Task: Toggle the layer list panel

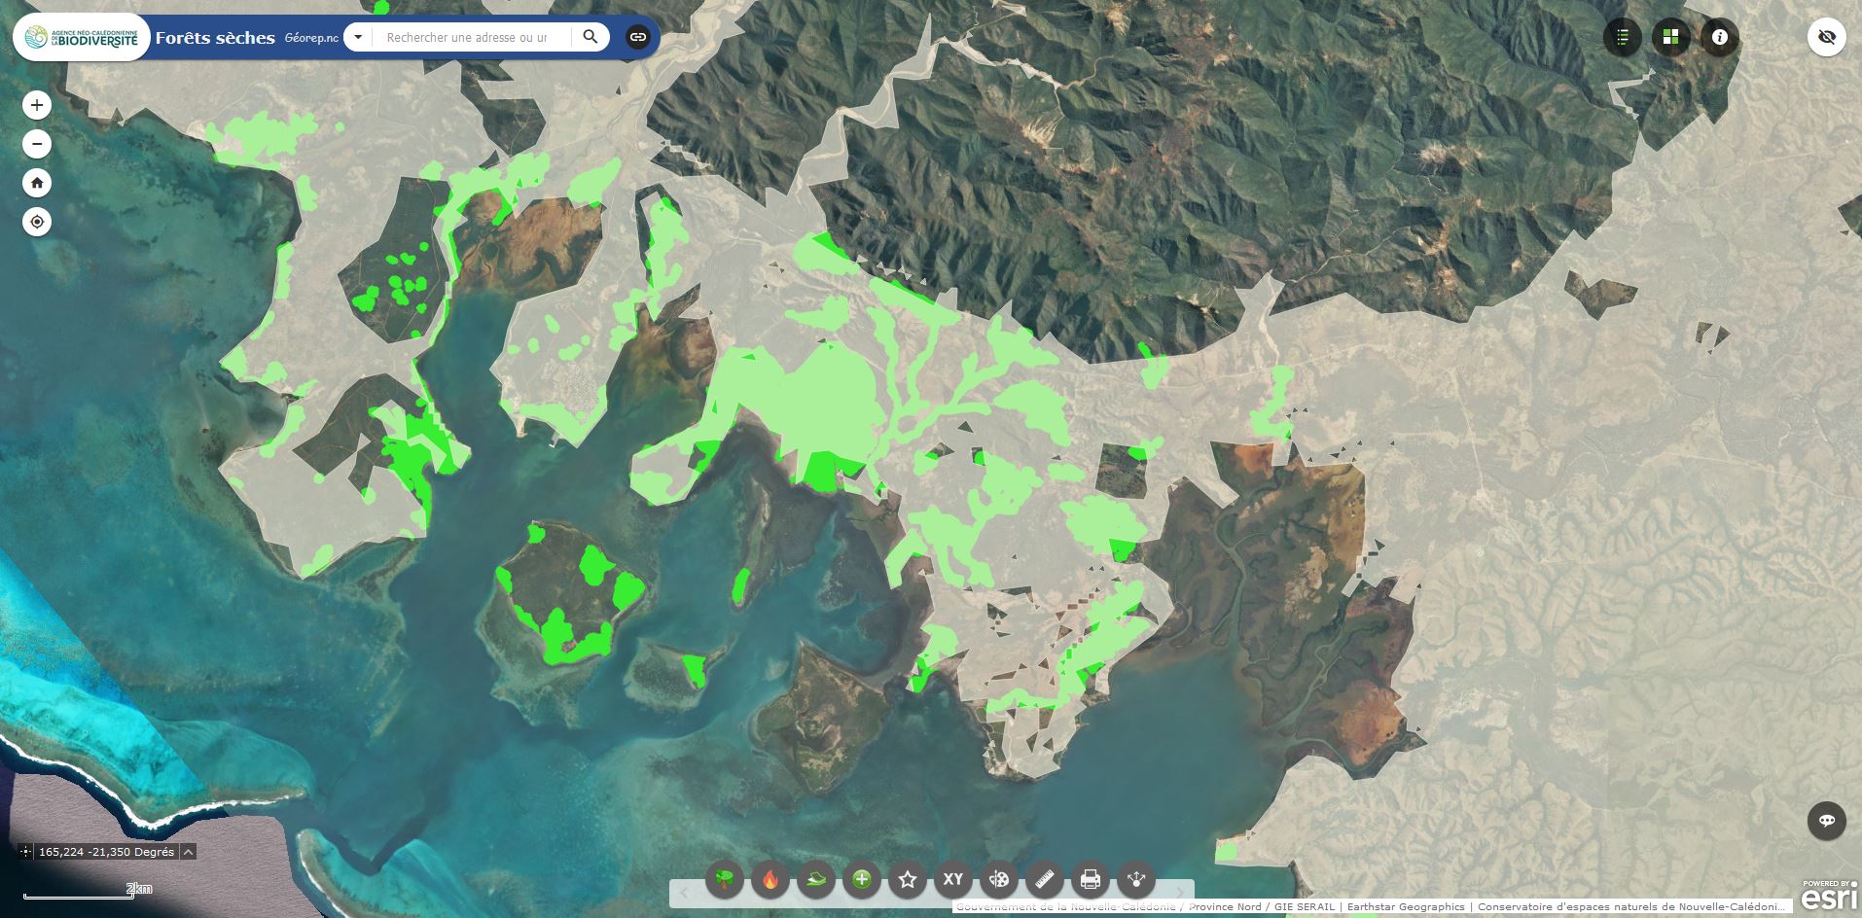Action: [1622, 38]
